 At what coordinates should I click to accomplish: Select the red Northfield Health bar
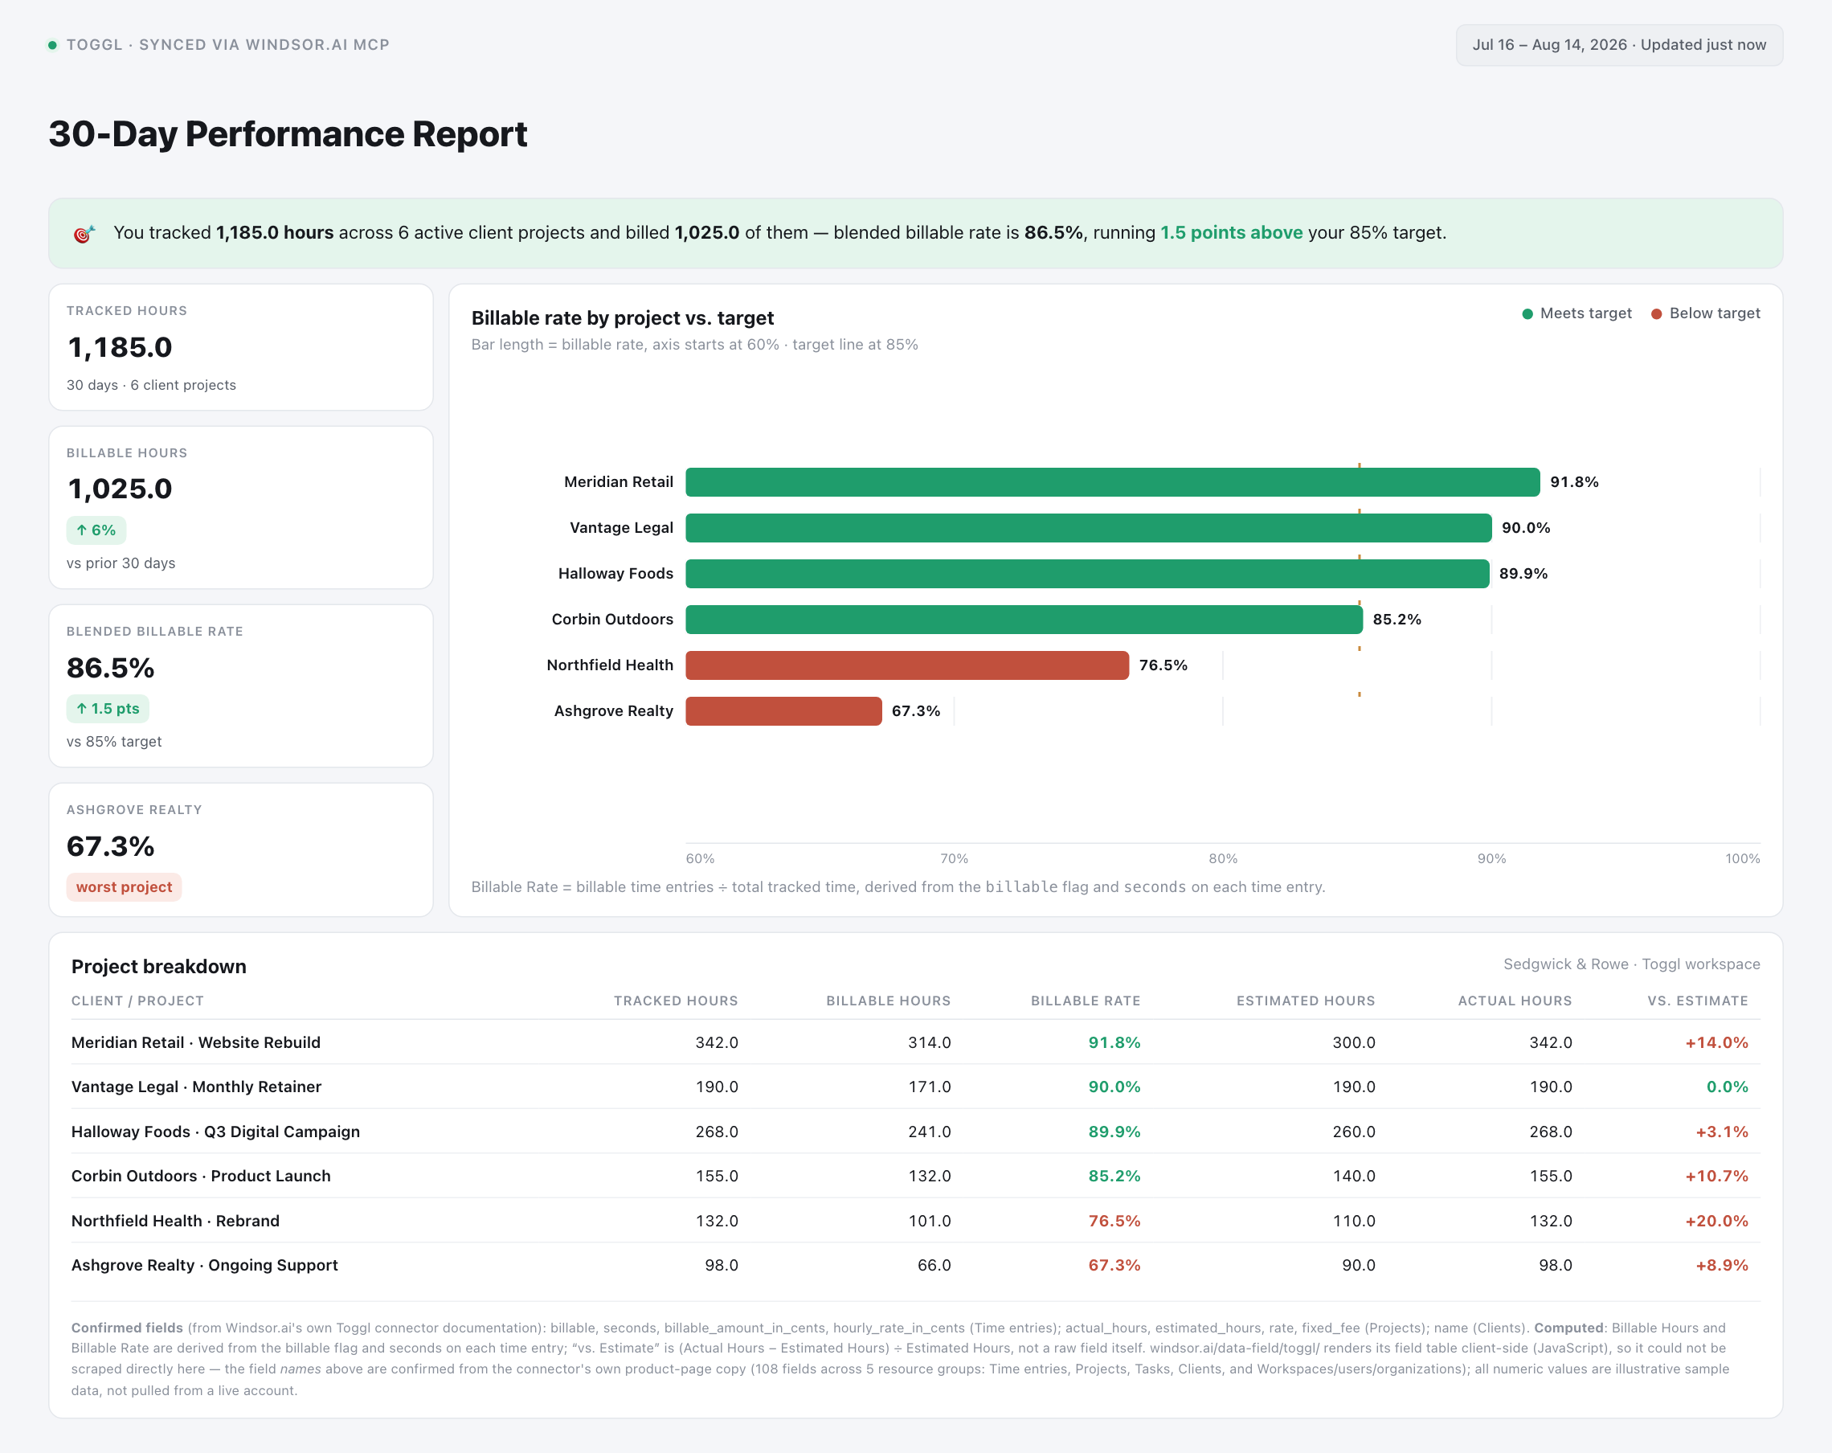(x=907, y=665)
